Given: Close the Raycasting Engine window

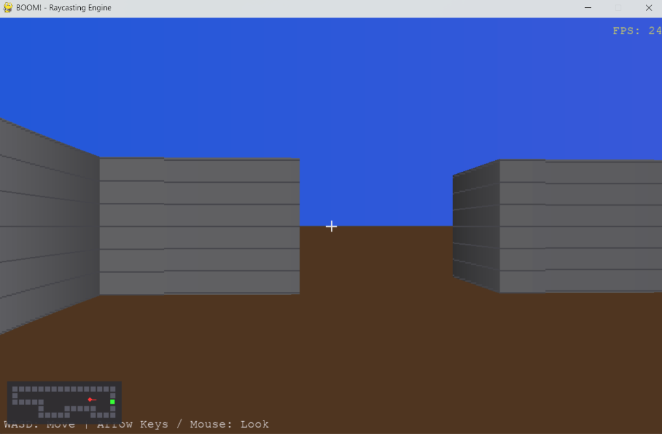Looking at the screenshot, I should pos(648,8).
